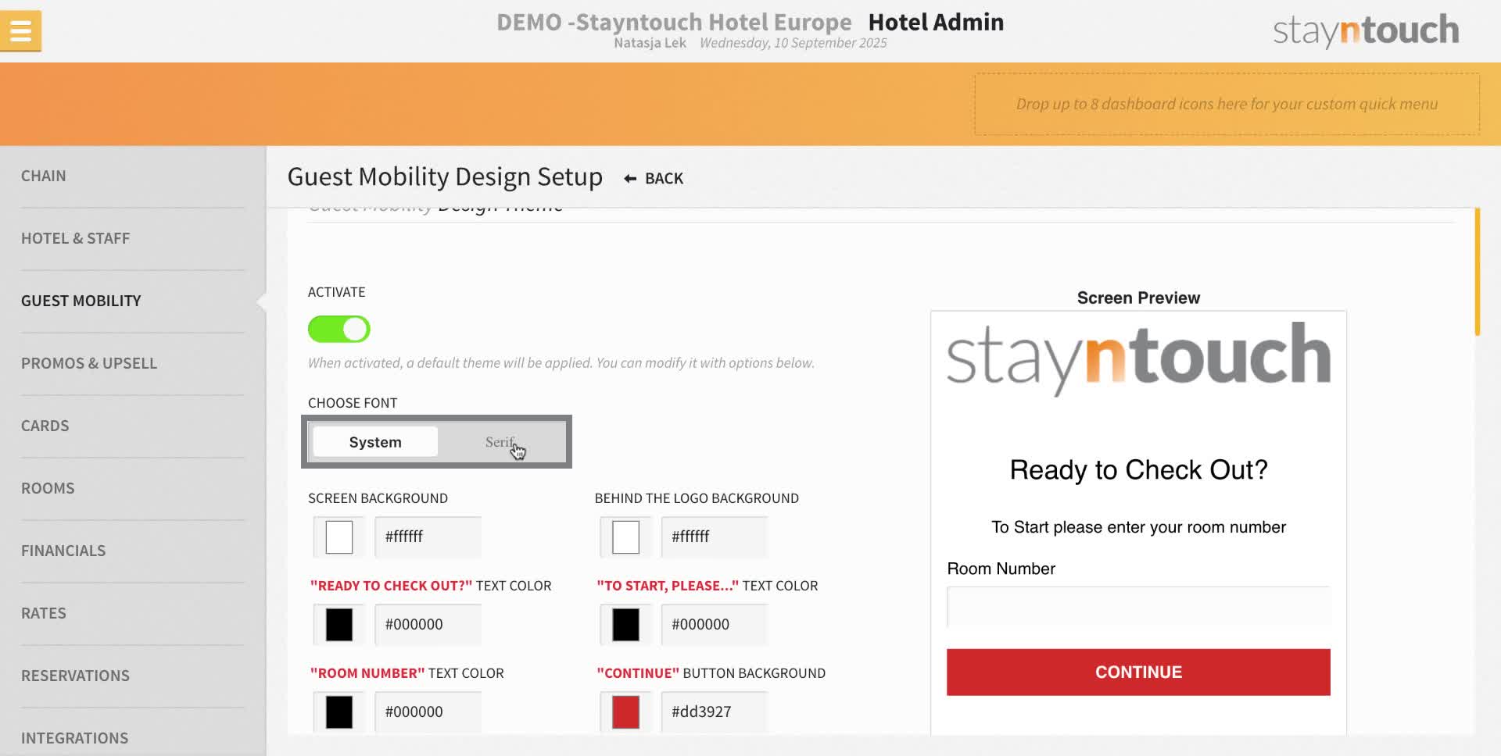This screenshot has width=1501, height=756.
Task: Click Room Number input in preview
Action: [x=1138, y=607]
